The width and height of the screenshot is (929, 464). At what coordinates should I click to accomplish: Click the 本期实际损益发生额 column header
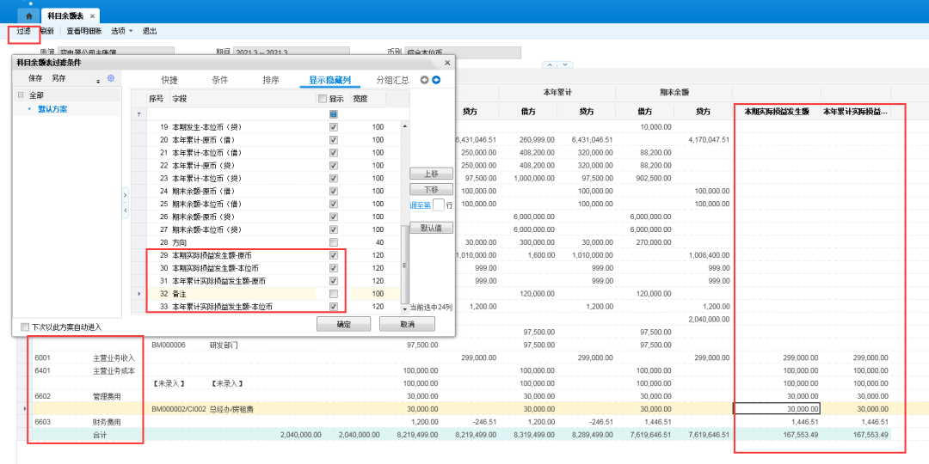(x=777, y=111)
